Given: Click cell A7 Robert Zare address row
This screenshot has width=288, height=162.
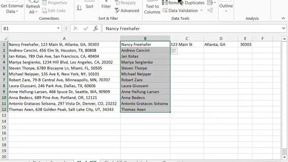Looking at the screenshot, I should (x=64, y=80).
